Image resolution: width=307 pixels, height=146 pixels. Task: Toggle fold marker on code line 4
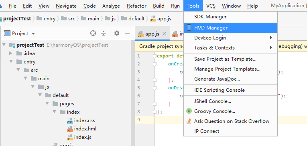pyautogui.click(x=155, y=80)
